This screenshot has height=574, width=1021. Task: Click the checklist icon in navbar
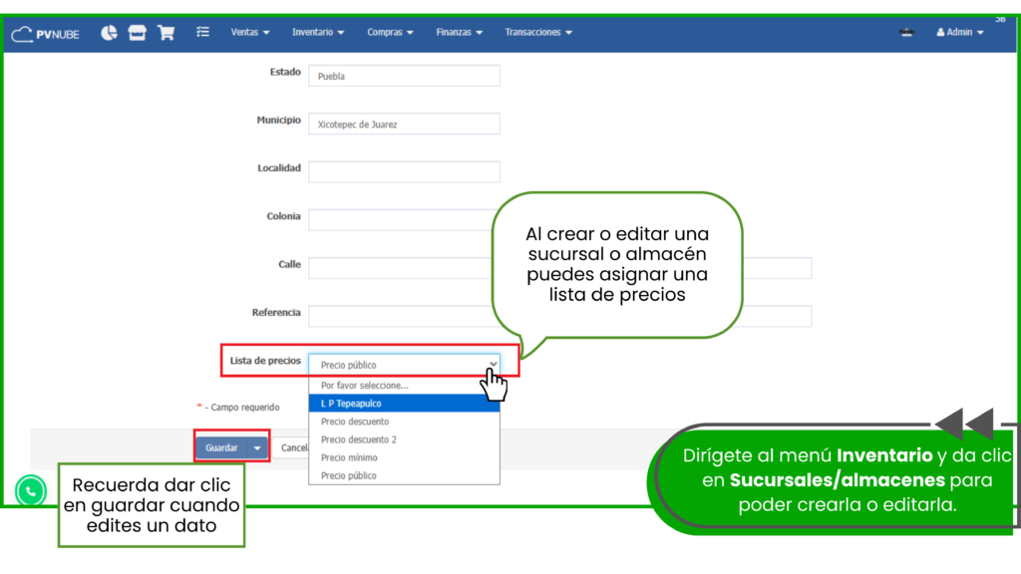tap(202, 32)
